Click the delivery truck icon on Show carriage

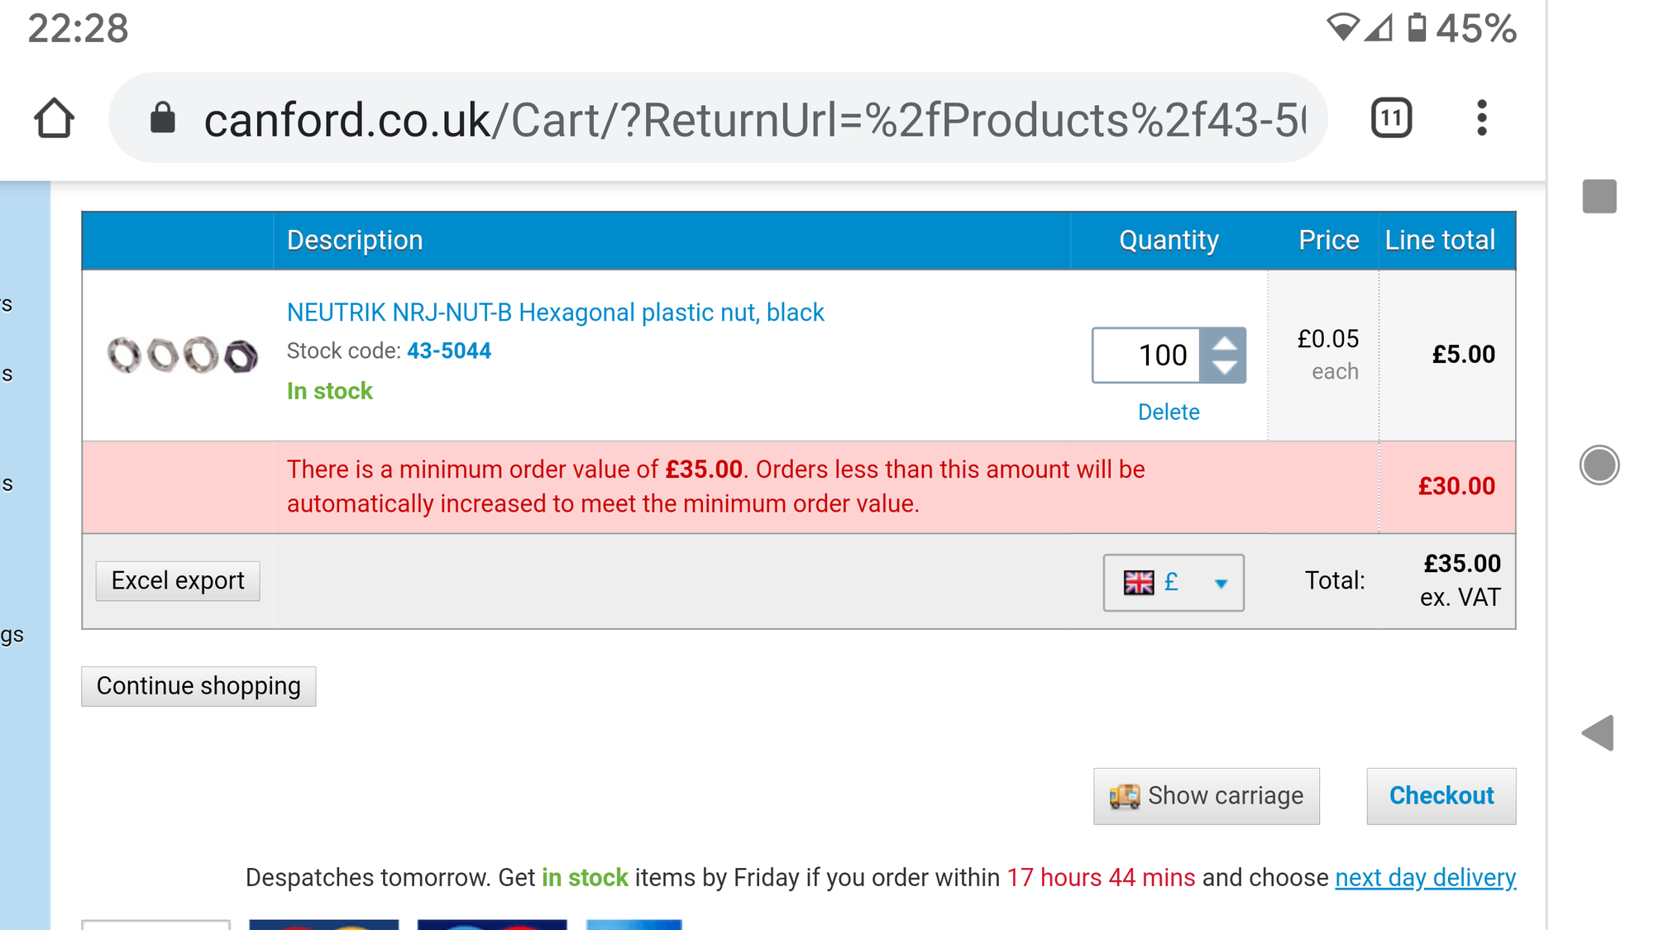click(1125, 796)
